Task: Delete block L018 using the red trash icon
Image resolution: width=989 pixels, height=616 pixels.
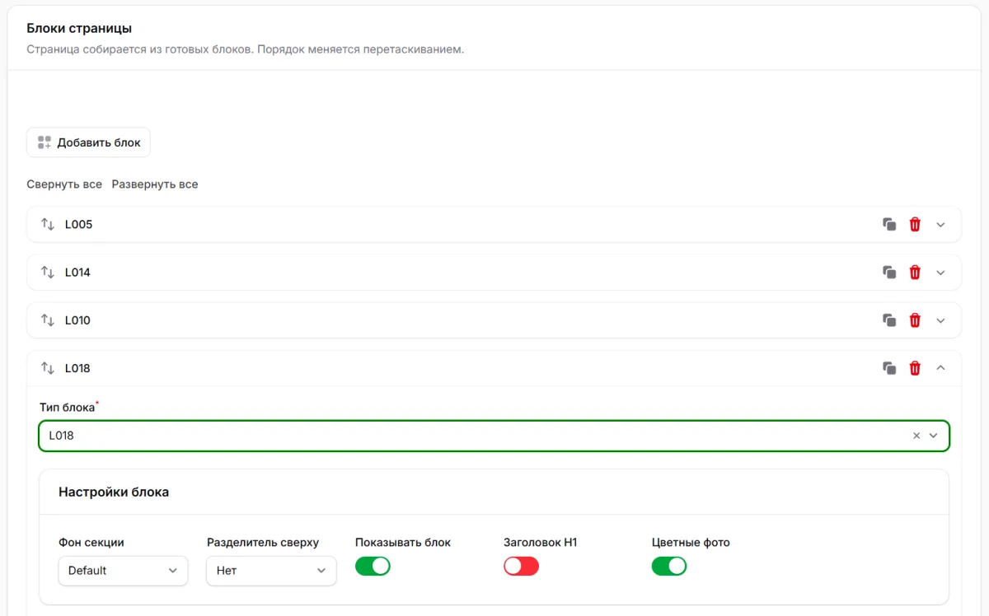Action: tap(915, 368)
